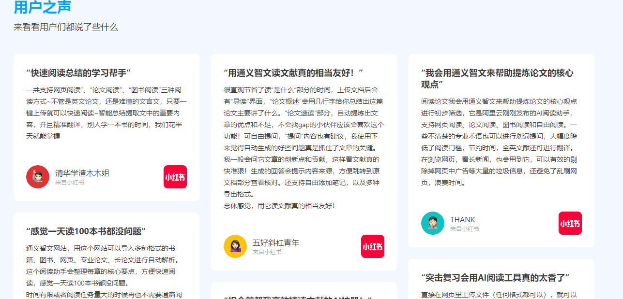Click the review text starting 很直观节省了读
Viewport: 623px width, 299px height.
click(304, 142)
